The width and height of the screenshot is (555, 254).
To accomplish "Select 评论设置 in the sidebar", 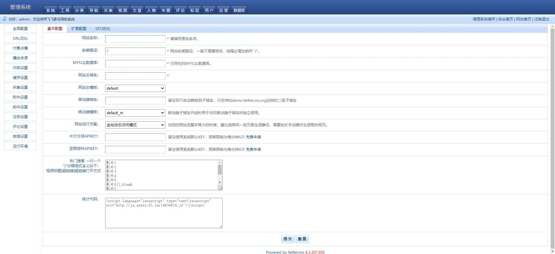I will point(20,126).
